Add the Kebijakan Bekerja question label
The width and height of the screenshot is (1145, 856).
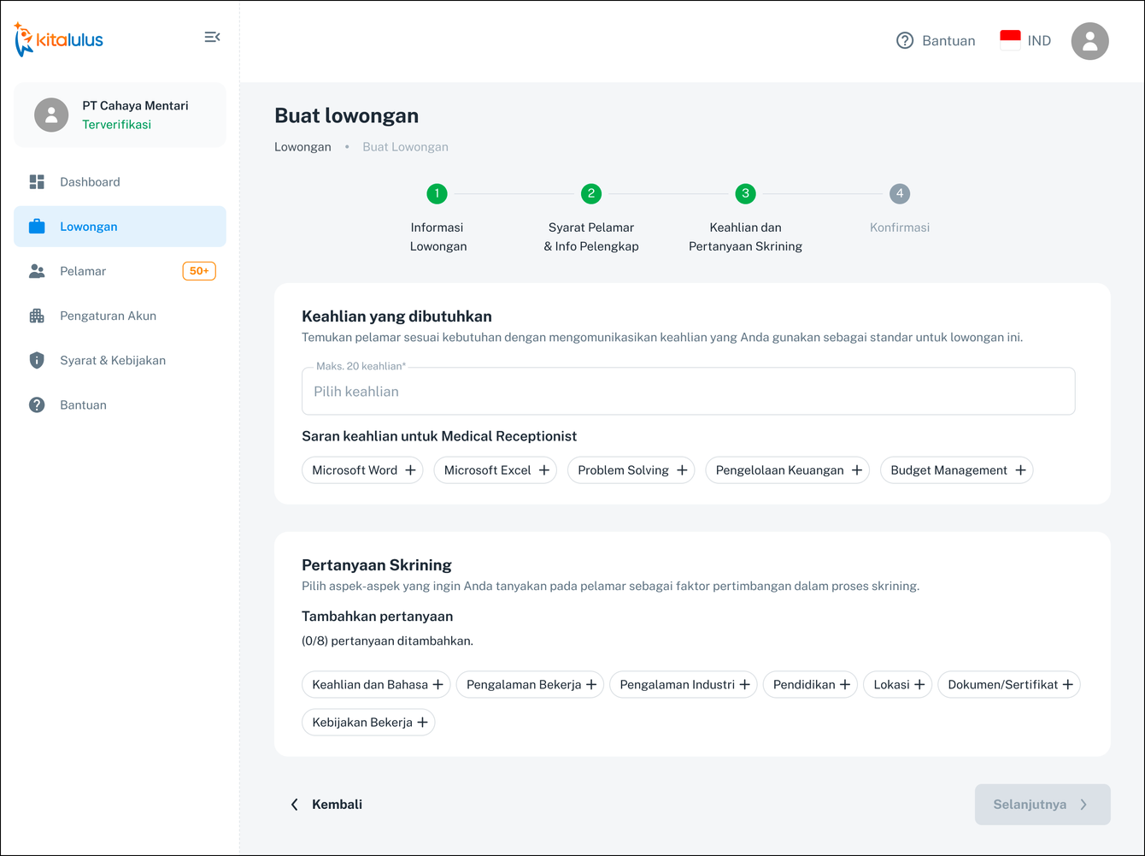[x=362, y=723]
